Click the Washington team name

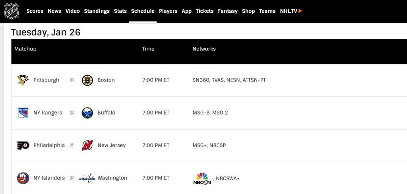pos(112,178)
